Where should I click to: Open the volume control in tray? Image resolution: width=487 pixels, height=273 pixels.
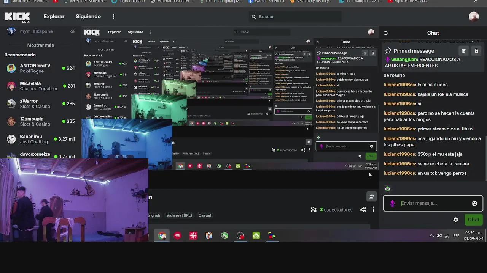point(439,236)
